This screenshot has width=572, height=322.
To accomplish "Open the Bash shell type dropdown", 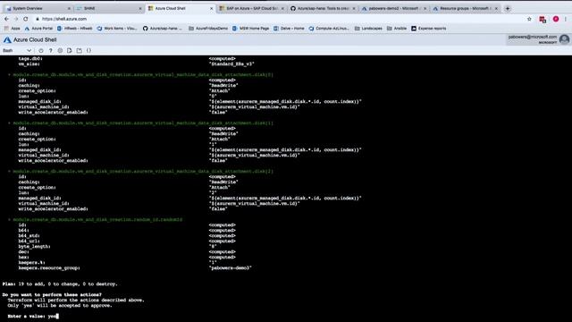I will 17,51.
